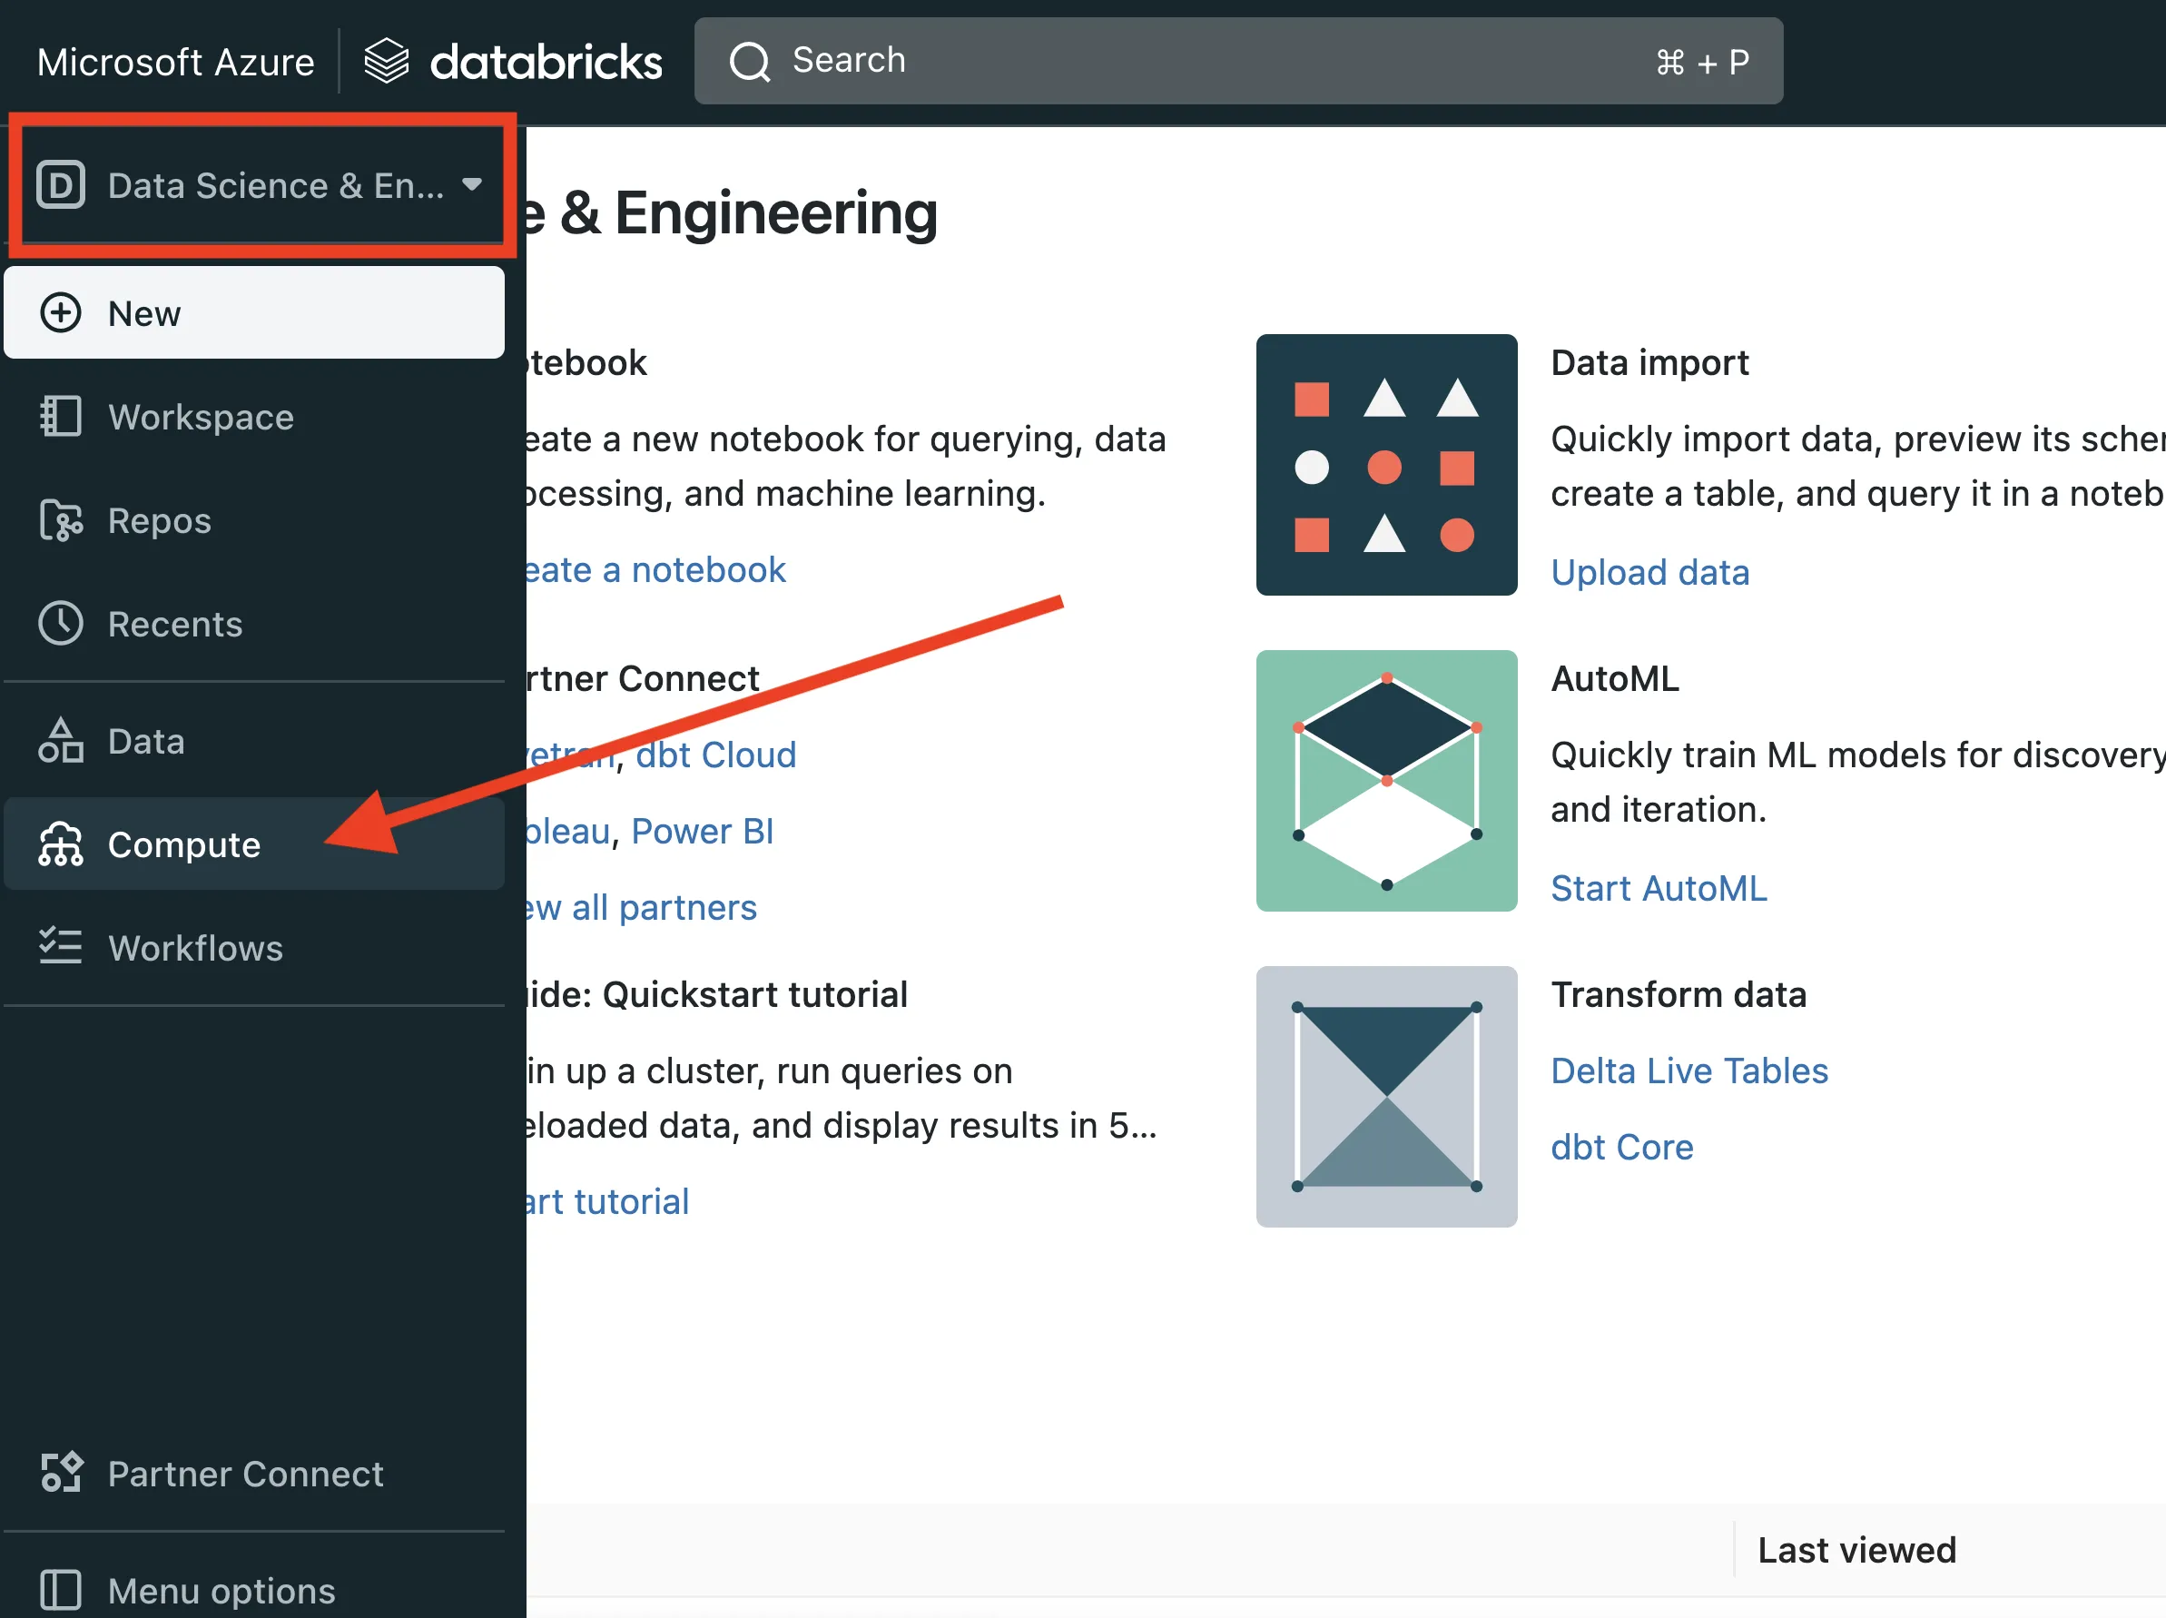Toggle the Menu options sidebar icon
The width and height of the screenshot is (2166, 1618).
tap(60, 1590)
